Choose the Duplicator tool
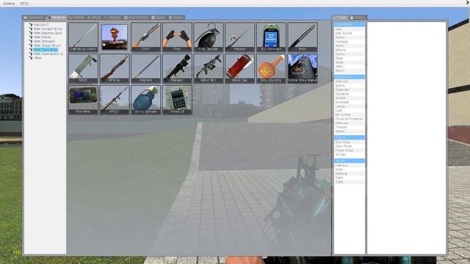470x264 pixels. point(350,89)
